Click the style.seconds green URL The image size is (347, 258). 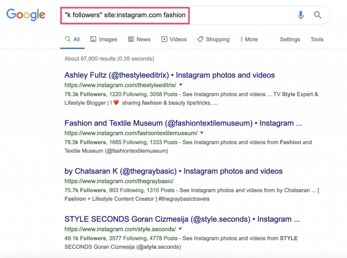[120, 229]
